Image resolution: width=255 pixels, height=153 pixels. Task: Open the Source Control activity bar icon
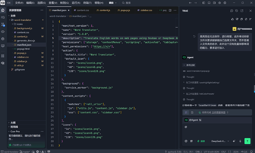(3, 24)
